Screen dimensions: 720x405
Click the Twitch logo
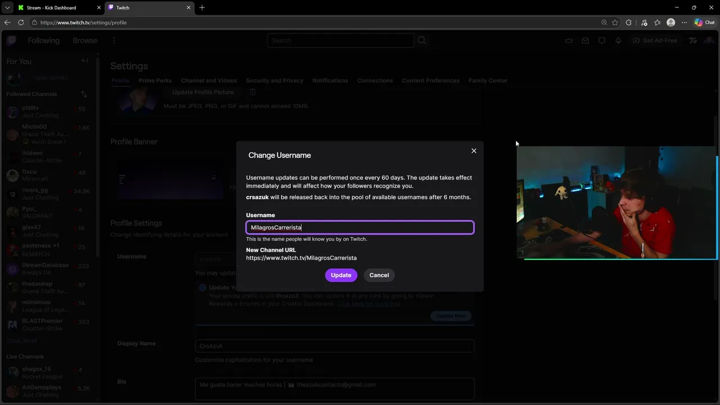(11, 40)
